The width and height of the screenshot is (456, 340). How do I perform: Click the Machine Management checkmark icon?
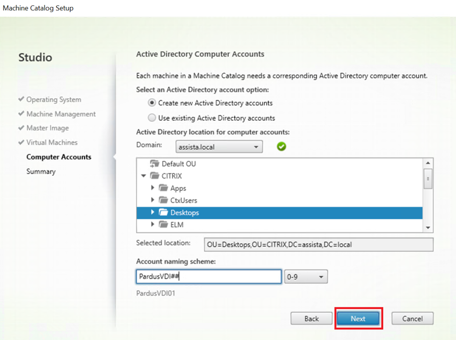21,113
